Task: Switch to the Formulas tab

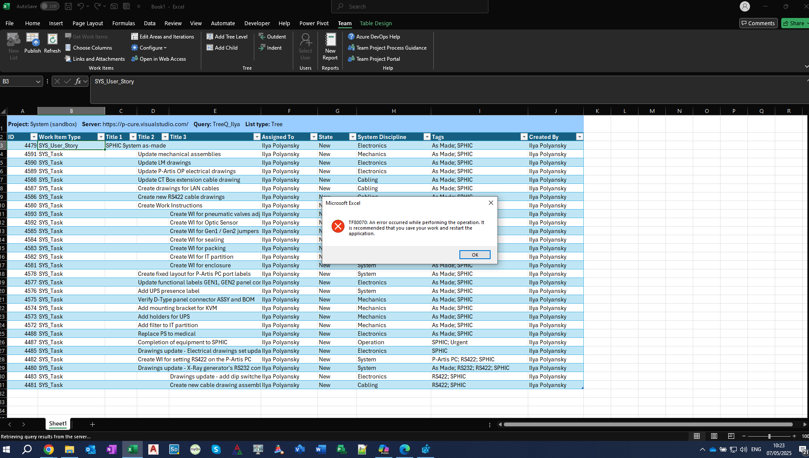Action: pyautogui.click(x=124, y=23)
